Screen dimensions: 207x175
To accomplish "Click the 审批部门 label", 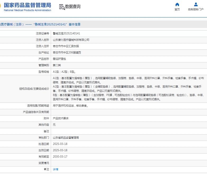I will [x=44, y=138].
